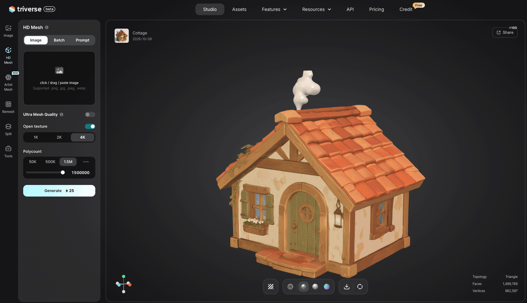The height and width of the screenshot is (303, 527).
Task: Choose 2K texture resolution
Action: coord(59,137)
